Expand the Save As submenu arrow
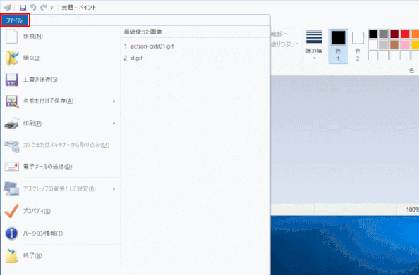The height and width of the screenshot is (275, 419). (114, 101)
